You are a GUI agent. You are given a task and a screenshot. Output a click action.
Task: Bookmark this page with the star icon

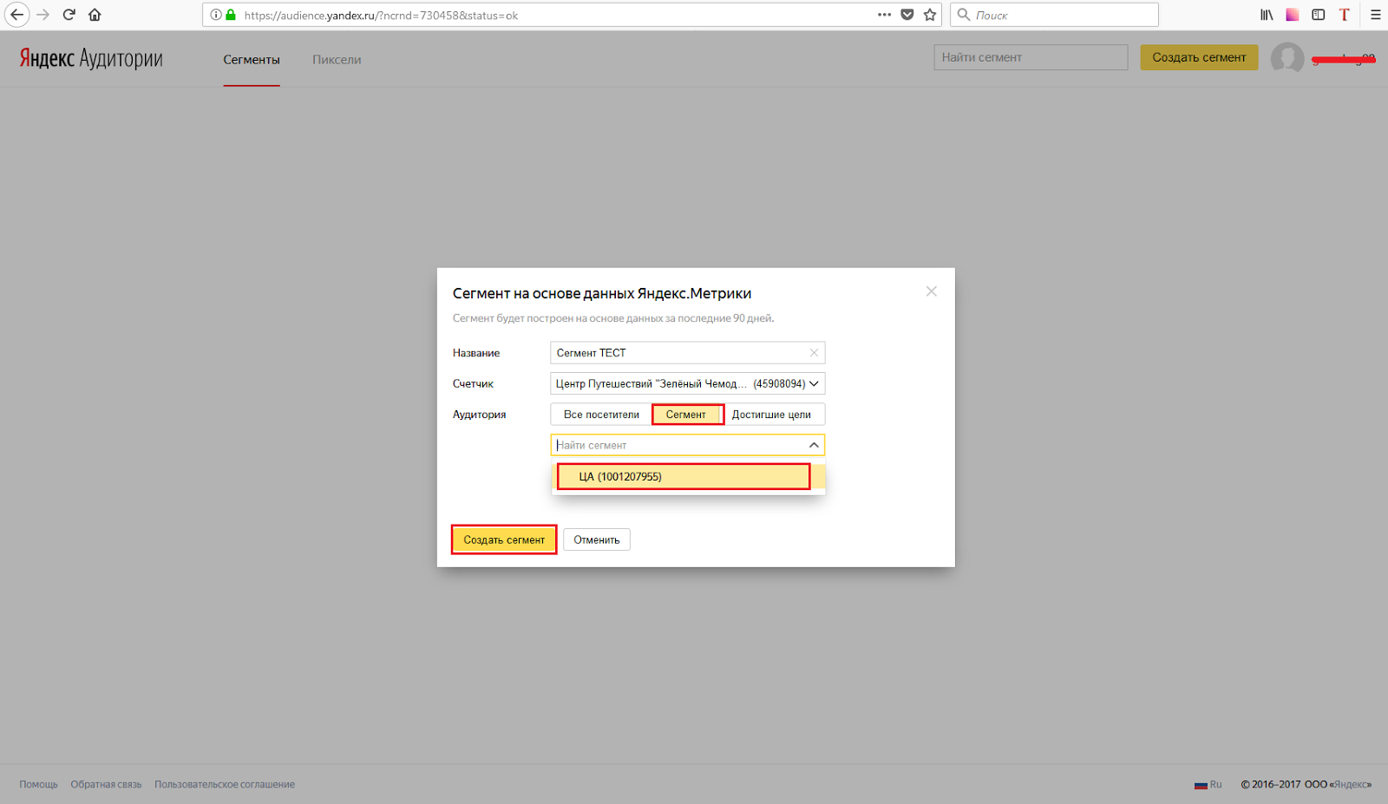point(930,15)
